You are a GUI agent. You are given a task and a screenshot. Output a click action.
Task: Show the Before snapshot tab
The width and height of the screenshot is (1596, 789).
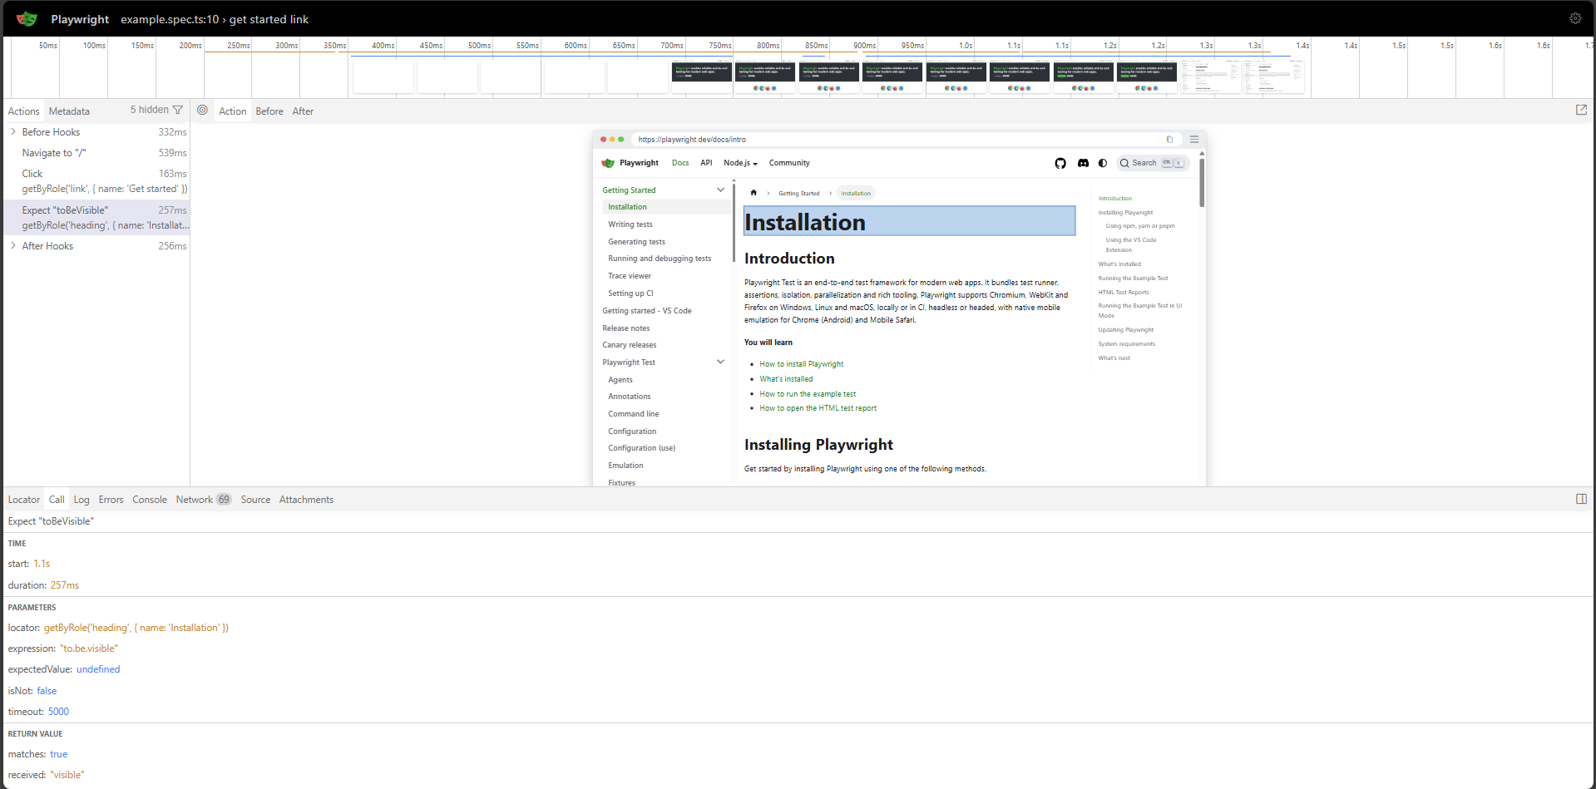269,111
